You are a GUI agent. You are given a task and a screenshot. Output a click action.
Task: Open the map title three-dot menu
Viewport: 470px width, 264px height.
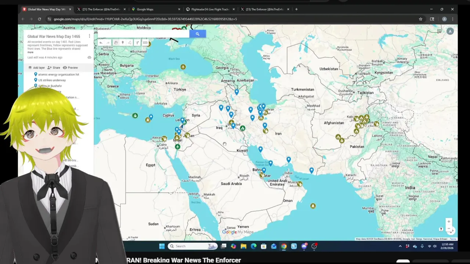coord(89,36)
